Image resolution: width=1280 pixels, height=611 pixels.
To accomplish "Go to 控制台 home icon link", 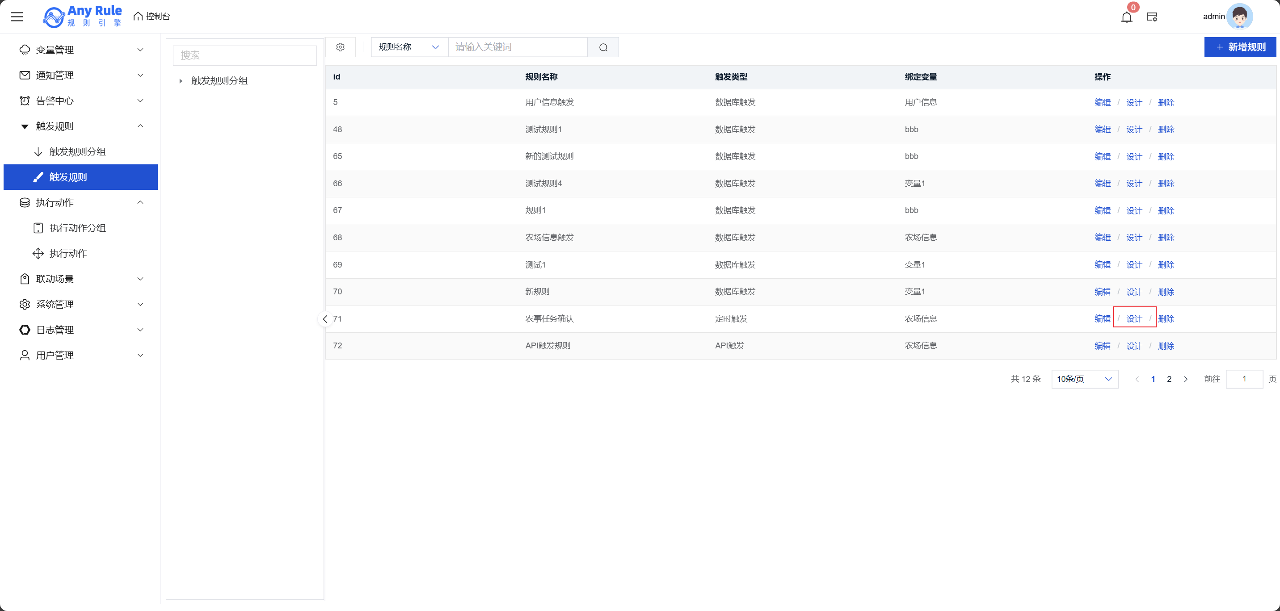I will [152, 17].
